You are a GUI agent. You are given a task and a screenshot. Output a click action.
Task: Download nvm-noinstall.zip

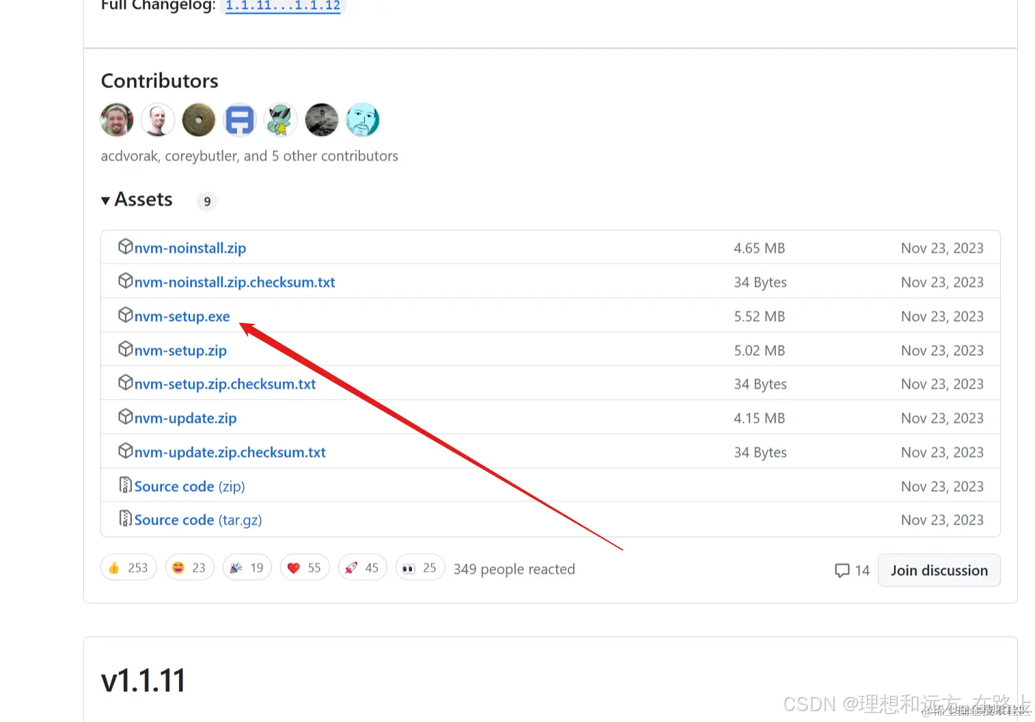point(190,248)
